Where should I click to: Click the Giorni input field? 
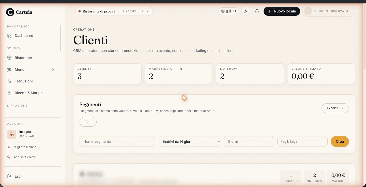point(249,141)
